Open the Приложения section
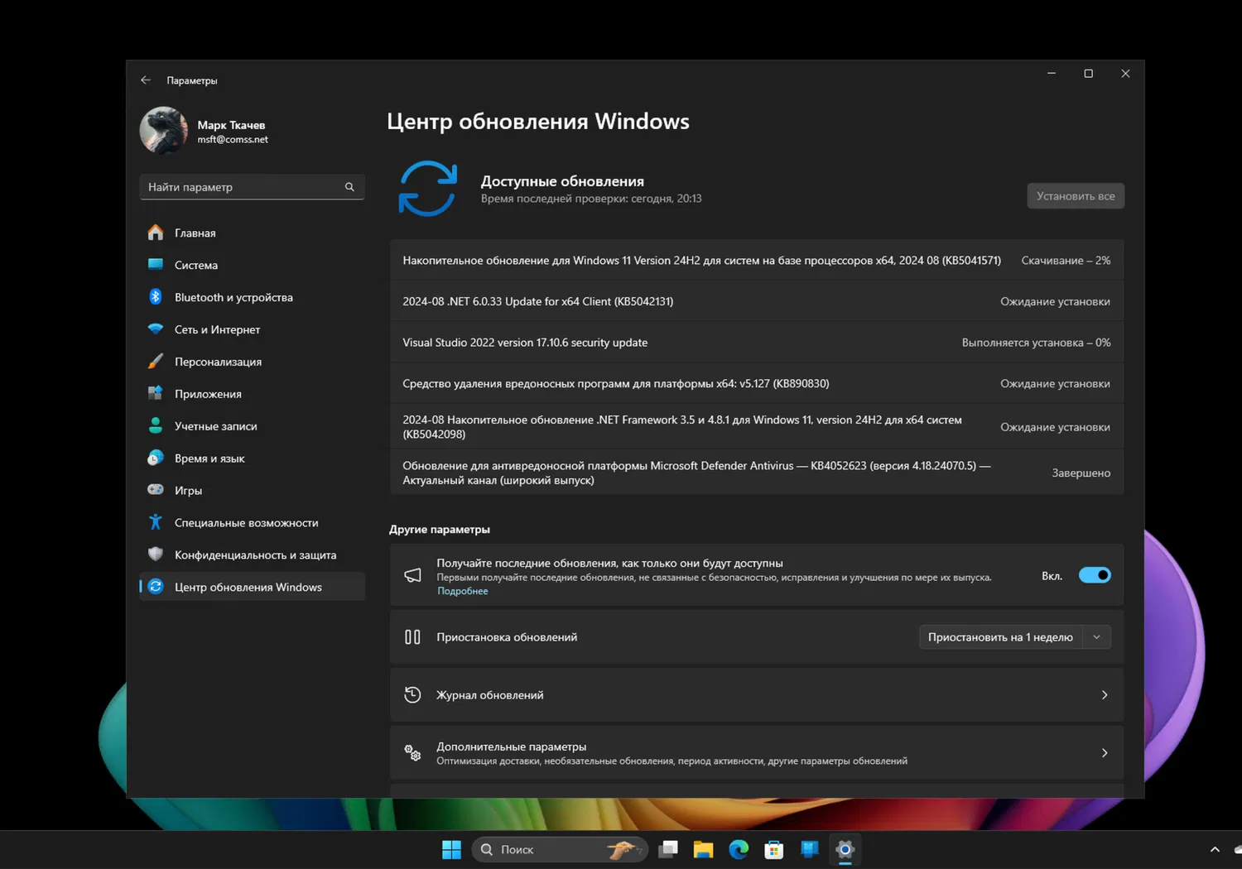 (252, 394)
